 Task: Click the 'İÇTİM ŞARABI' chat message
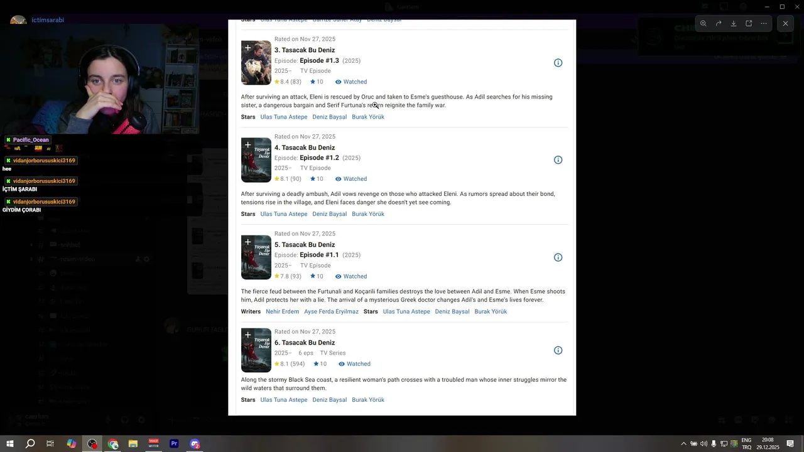[19, 190]
